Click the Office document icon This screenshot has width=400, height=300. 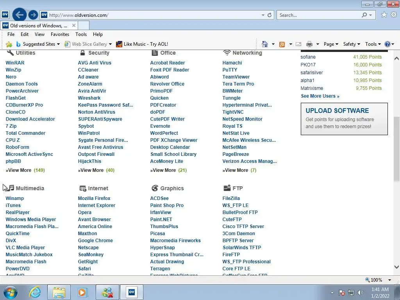tap(155, 53)
